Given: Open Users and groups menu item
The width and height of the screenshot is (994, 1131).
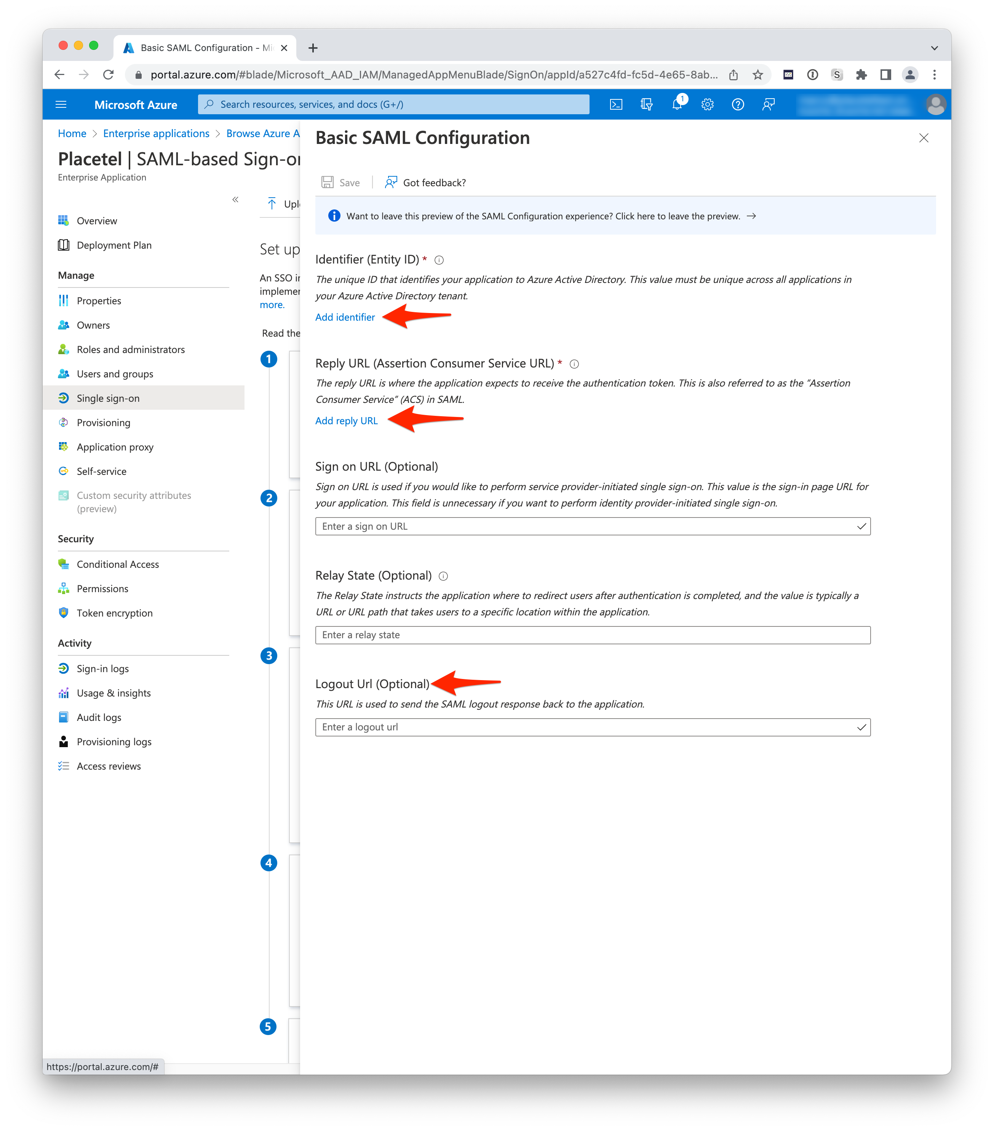Looking at the screenshot, I should click(x=115, y=374).
